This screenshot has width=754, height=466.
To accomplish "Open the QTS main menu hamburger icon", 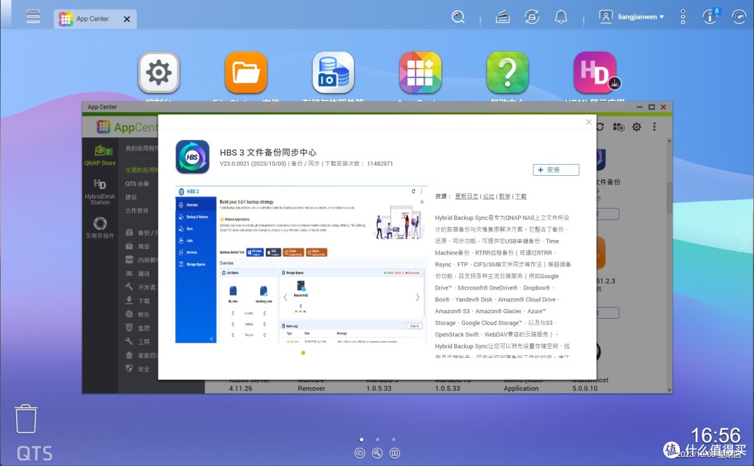I will tap(34, 17).
